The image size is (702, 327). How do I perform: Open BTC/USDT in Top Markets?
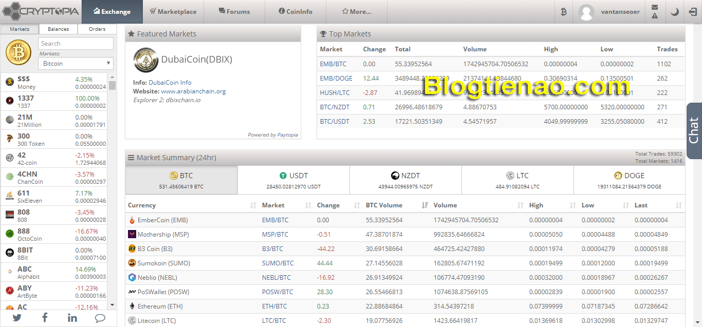[x=335, y=122]
